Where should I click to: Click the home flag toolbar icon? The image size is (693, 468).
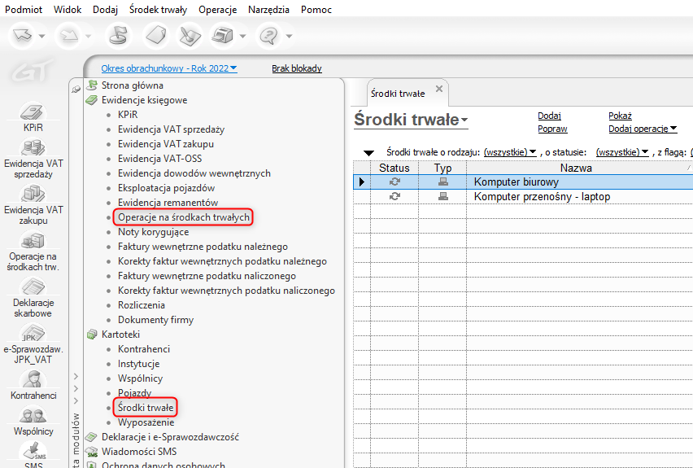pyautogui.click(x=119, y=36)
